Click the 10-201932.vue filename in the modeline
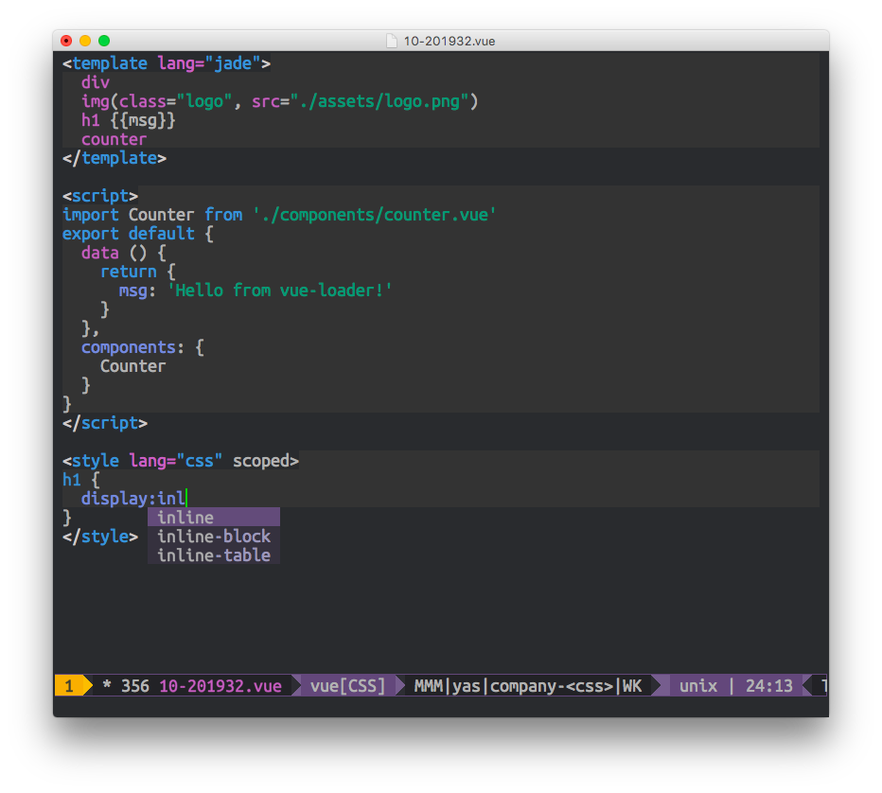The height and width of the screenshot is (793, 882). [220, 685]
